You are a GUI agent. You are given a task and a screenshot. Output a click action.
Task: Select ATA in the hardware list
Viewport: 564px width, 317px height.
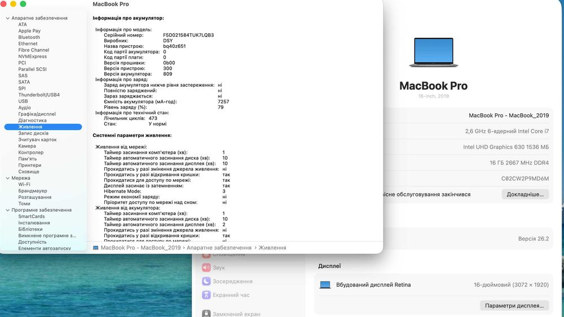pos(23,24)
